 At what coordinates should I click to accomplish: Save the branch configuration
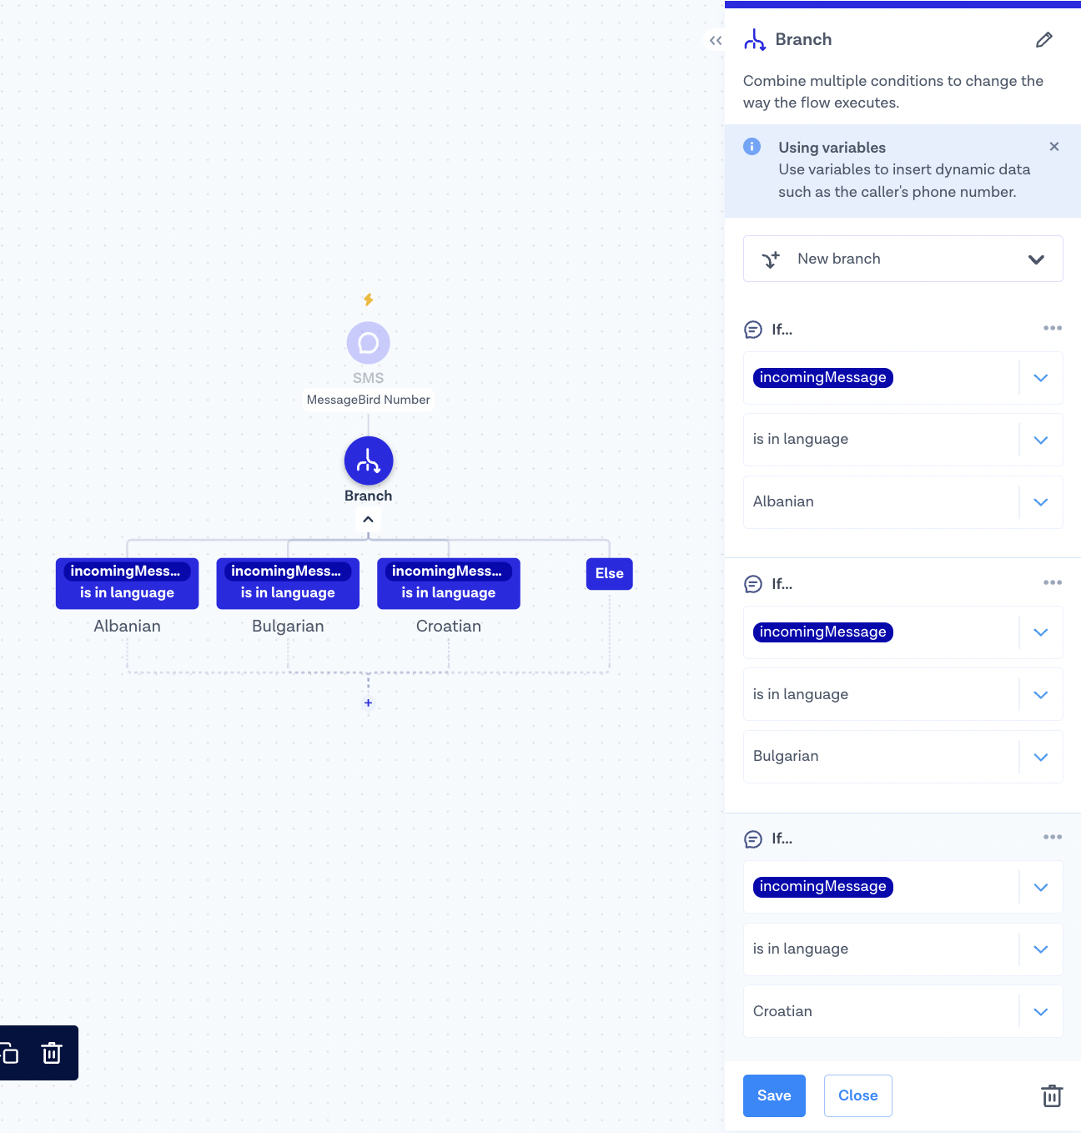[x=773, y=1095]
